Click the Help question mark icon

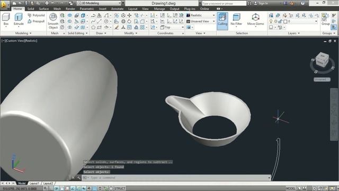[302, 3]
